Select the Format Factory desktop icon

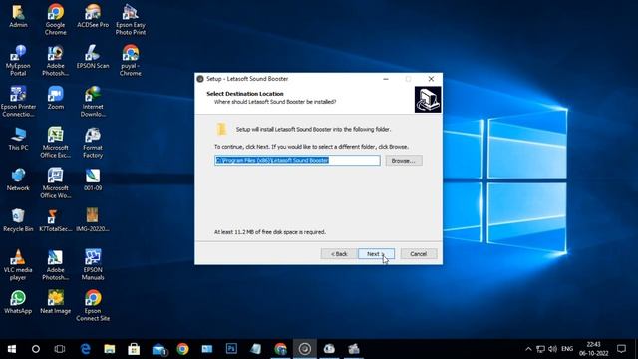click(x=93, y=142)
